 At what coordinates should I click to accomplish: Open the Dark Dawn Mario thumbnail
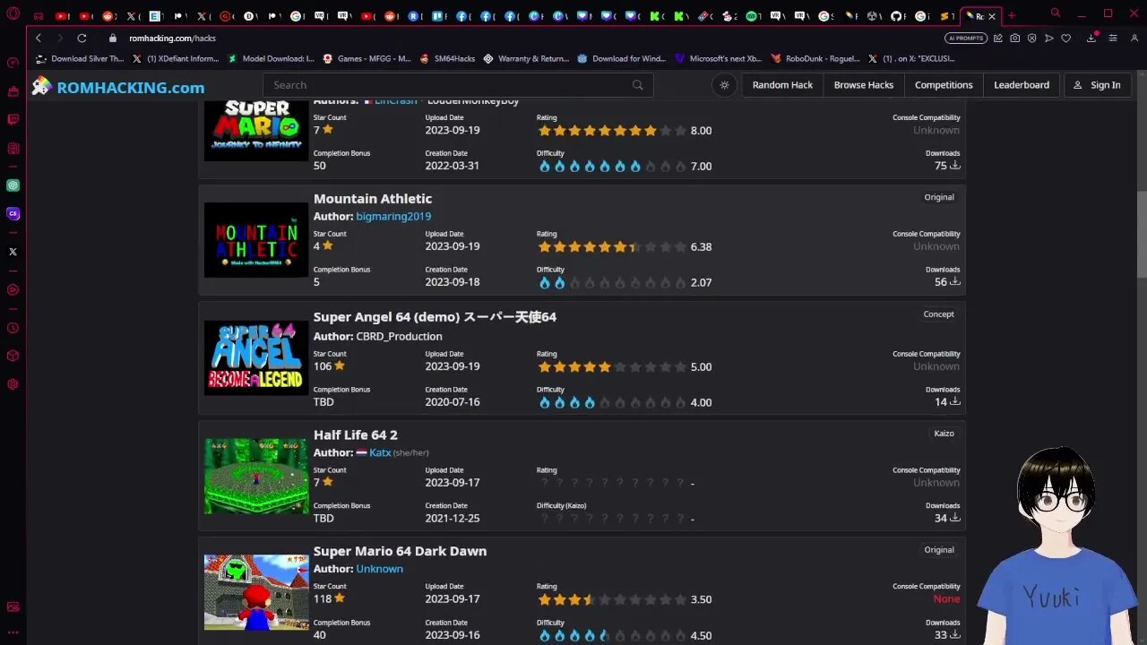pyautogui.click(x=256, y=592)
